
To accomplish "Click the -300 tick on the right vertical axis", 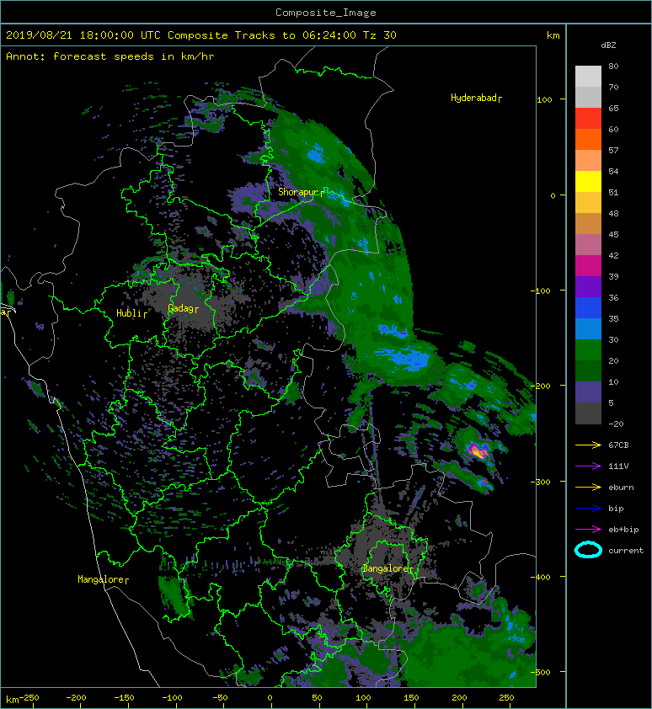I will [x=541, y=482].
